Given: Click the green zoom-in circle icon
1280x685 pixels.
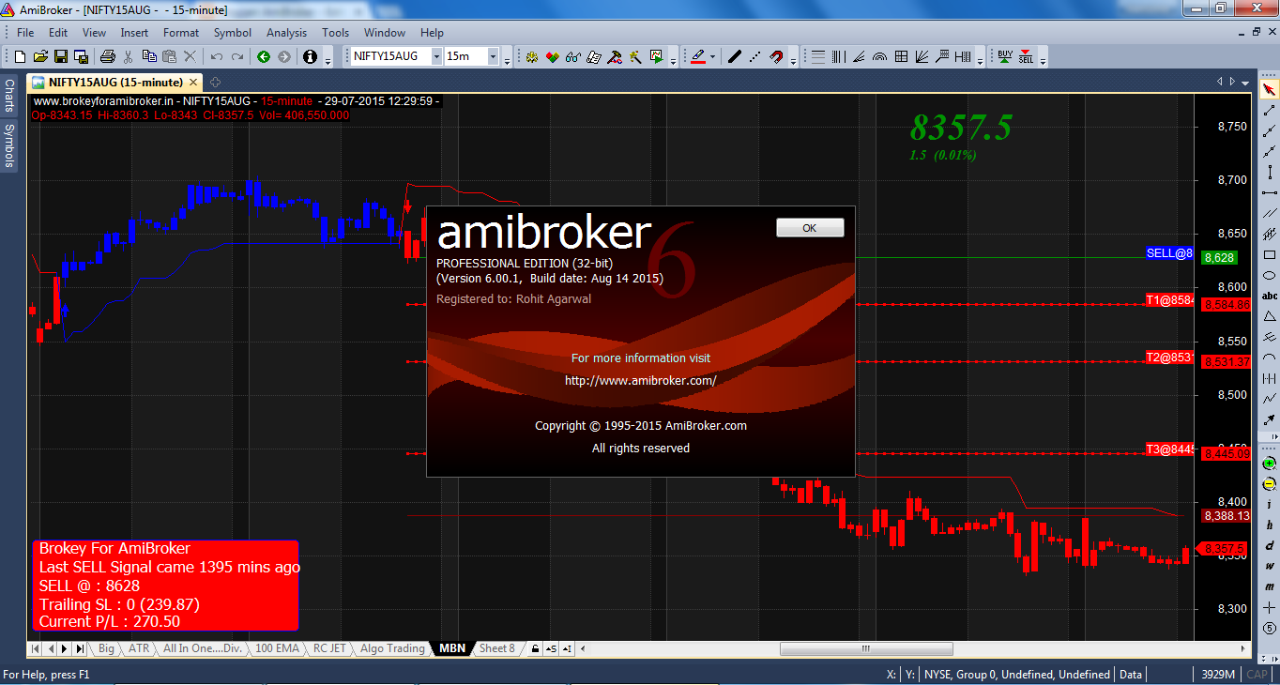Looking at the screenshot, I should pos(1270,464).
